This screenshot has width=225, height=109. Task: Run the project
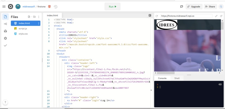pos(113,7)
